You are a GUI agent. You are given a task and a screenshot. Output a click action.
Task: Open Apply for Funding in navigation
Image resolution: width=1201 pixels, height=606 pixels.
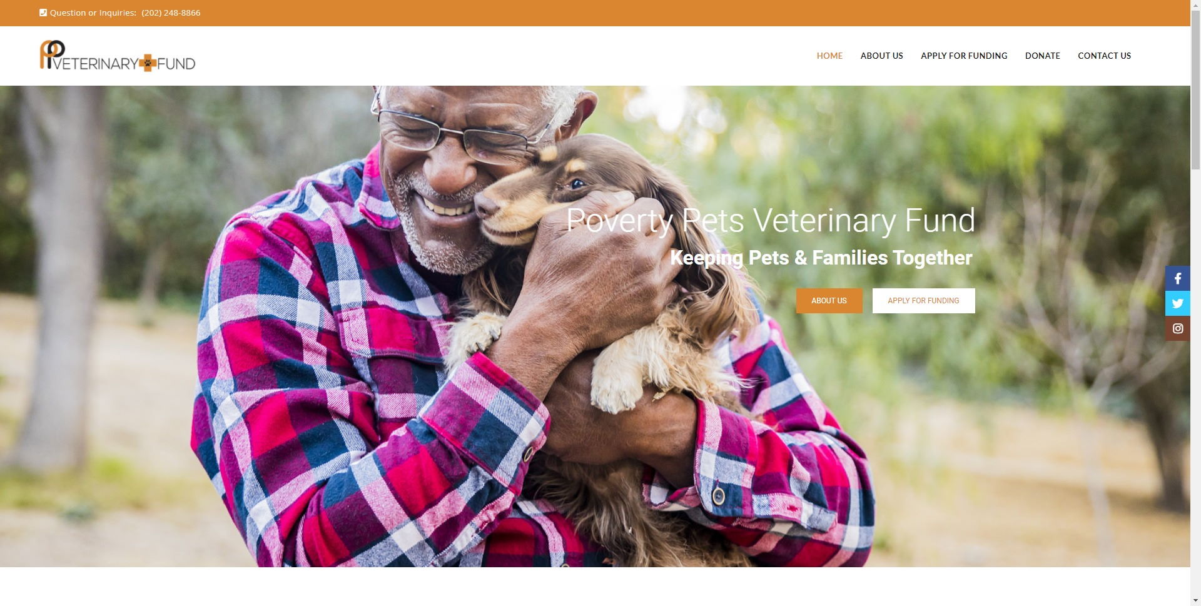[964, 56]
